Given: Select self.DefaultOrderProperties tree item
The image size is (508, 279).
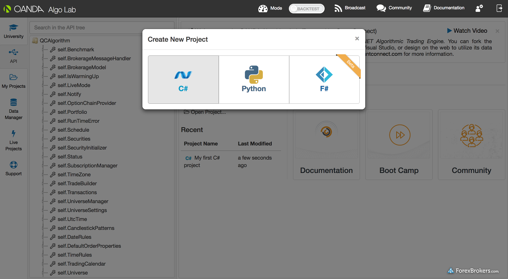Looking at the screenshot, I should click(x=89, y=246).
